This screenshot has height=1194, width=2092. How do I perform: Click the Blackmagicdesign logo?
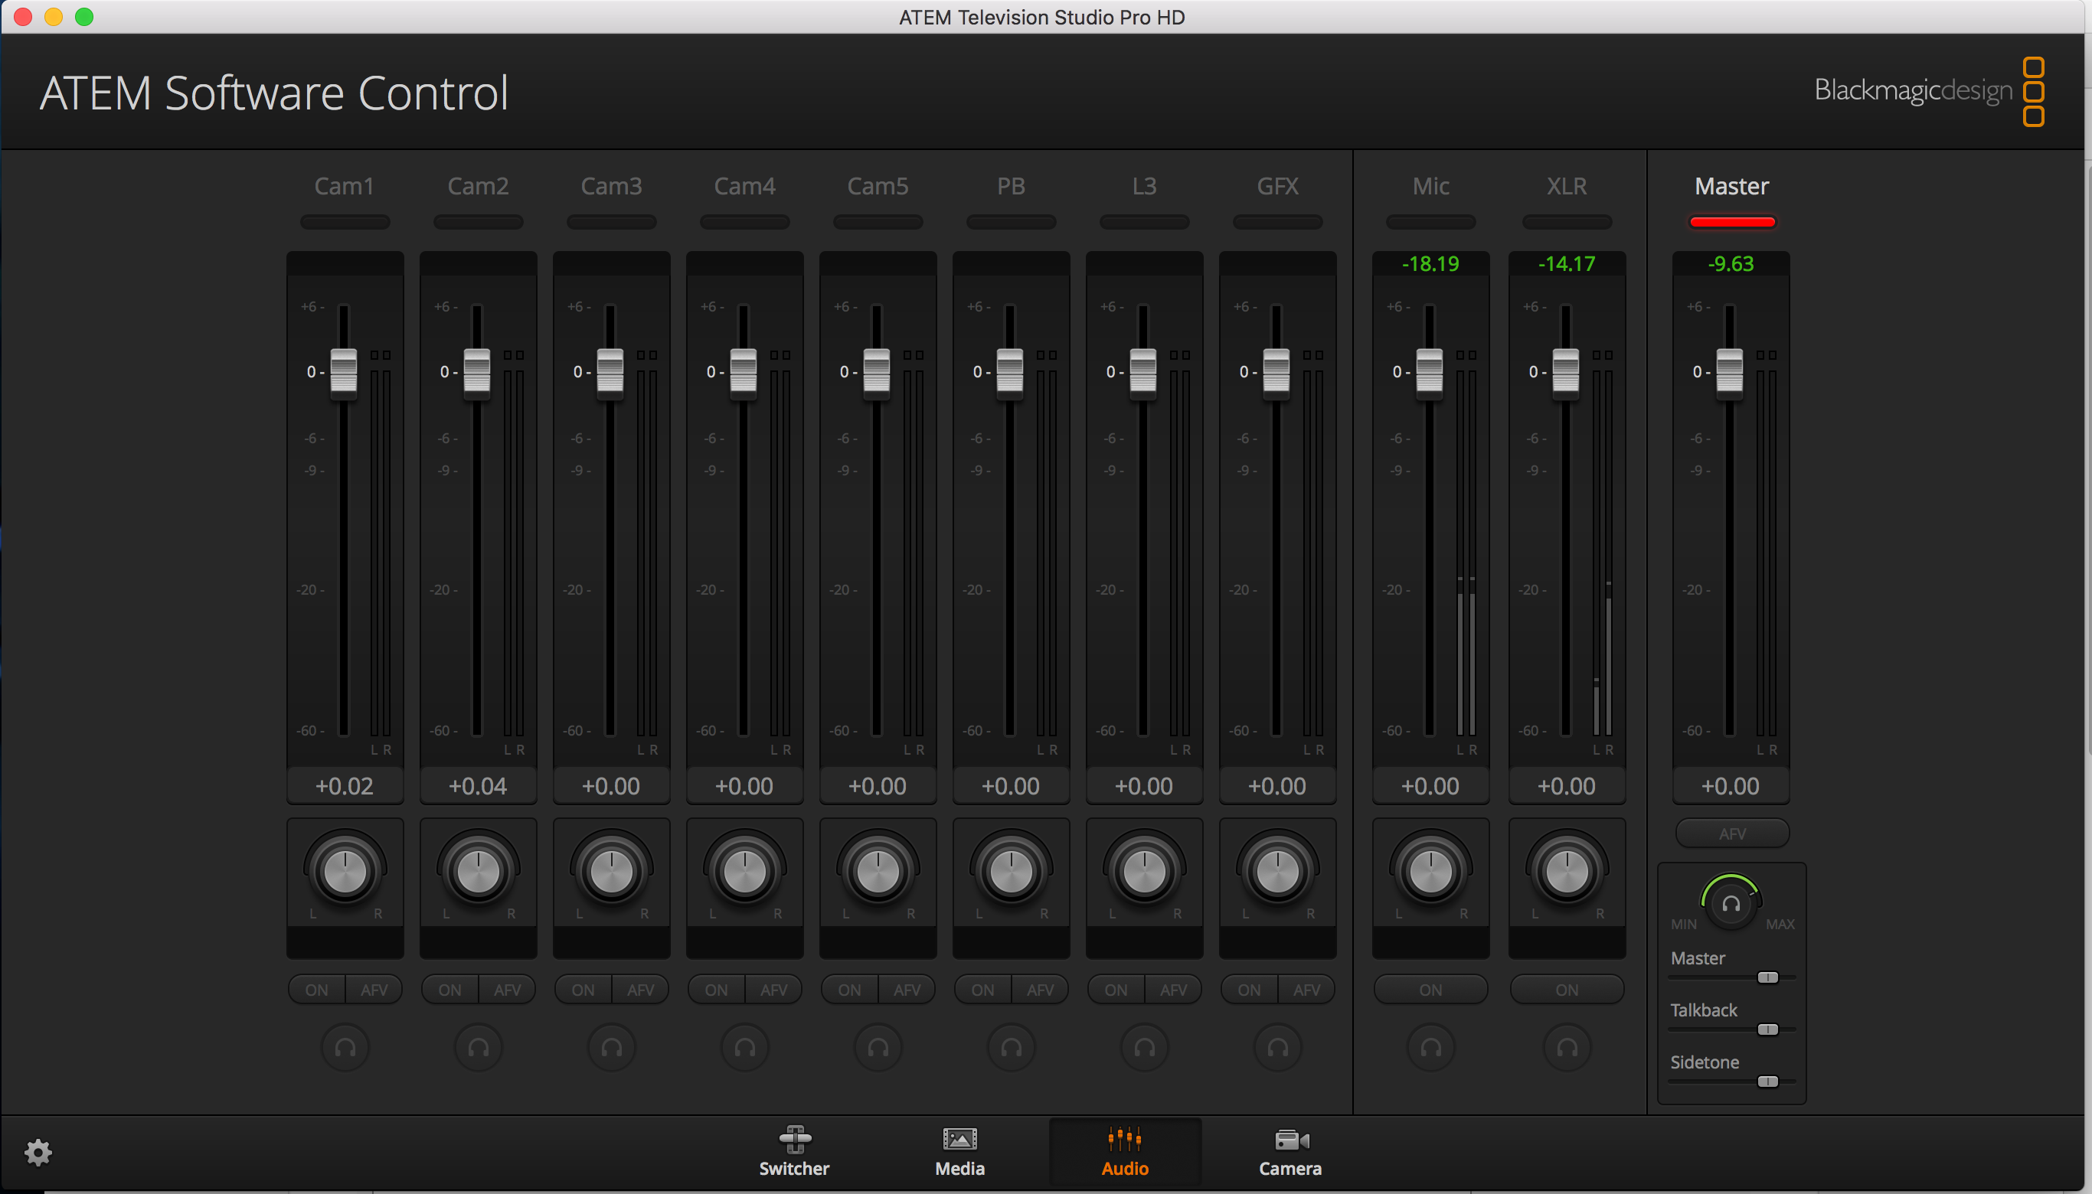tap(1929, 90)
